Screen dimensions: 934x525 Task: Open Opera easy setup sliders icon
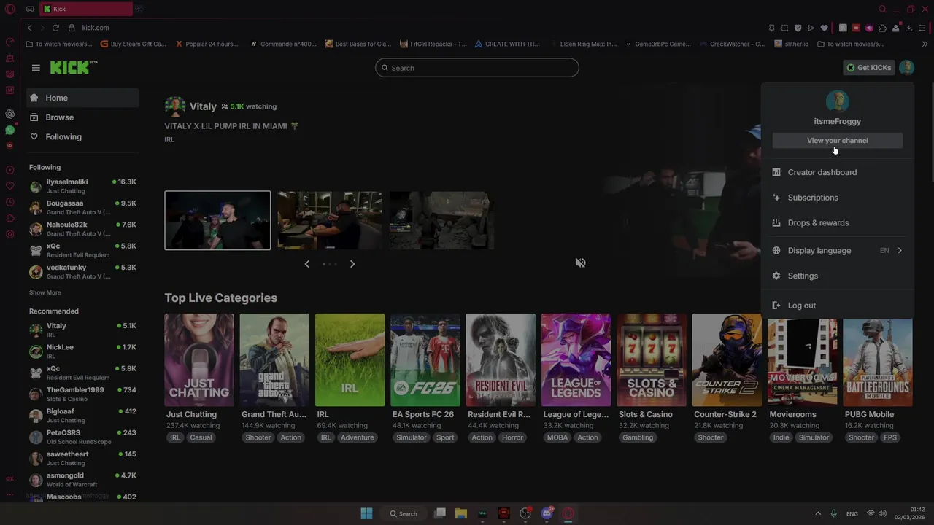[922, 28]
